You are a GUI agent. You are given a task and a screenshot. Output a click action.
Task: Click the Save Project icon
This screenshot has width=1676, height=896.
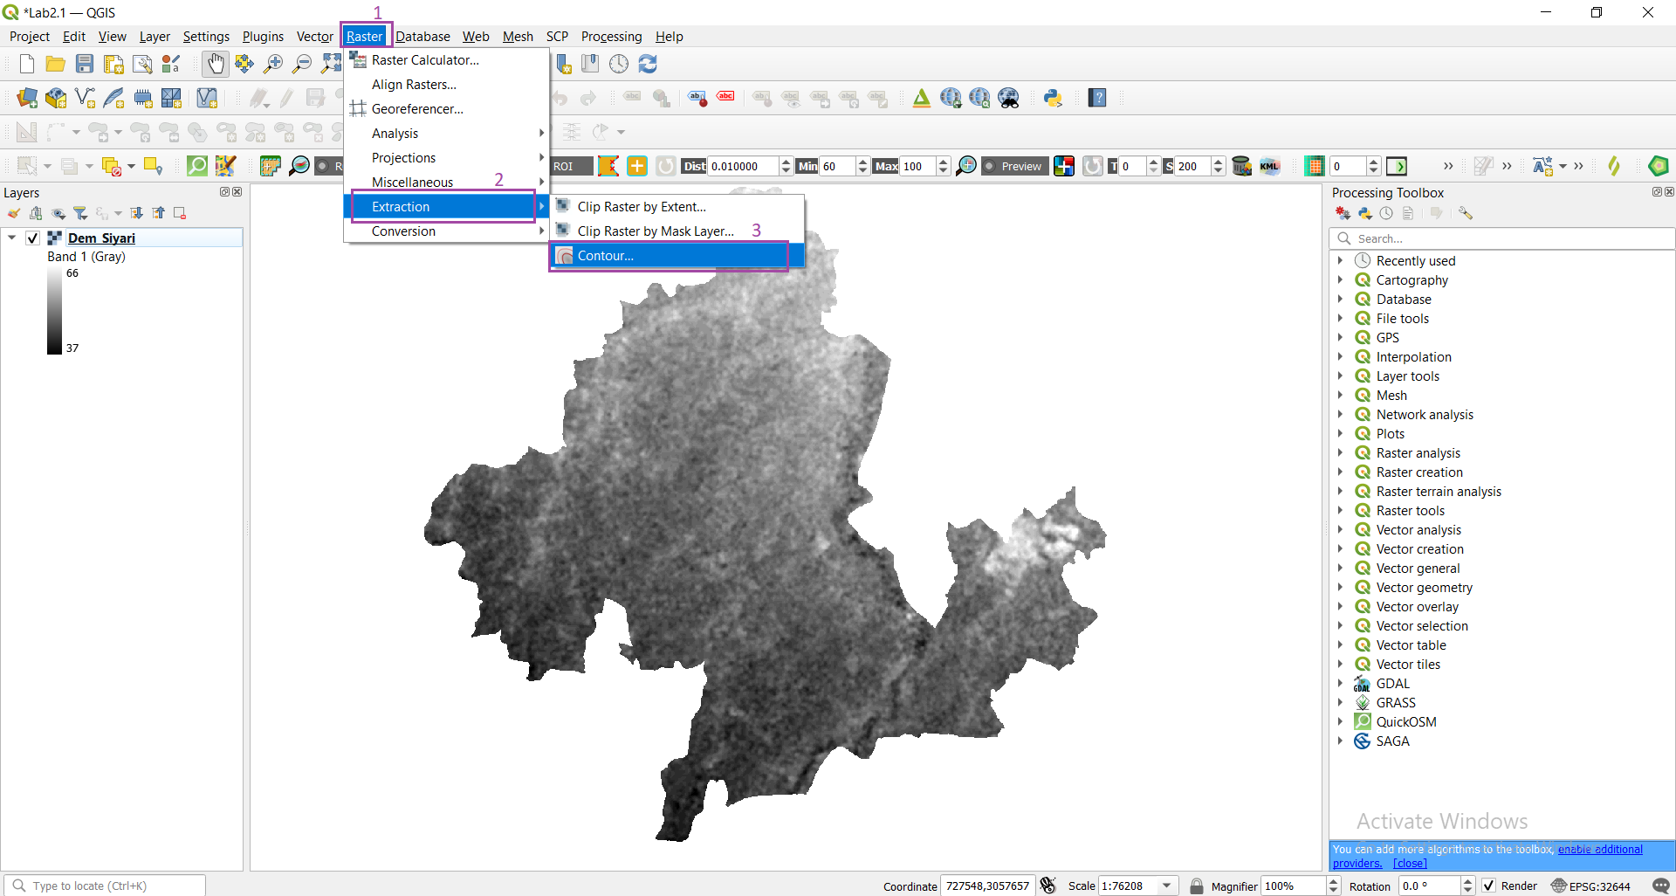pos(84,64)
